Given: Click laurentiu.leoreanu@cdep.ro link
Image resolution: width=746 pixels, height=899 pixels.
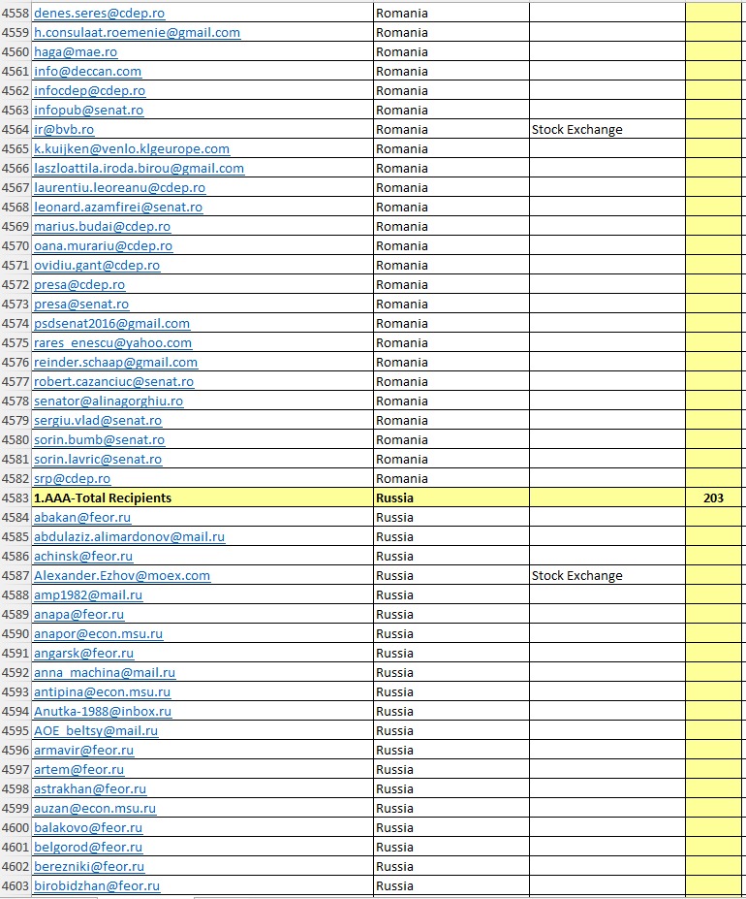Looking at the screenshot, I should coord(120,189).
